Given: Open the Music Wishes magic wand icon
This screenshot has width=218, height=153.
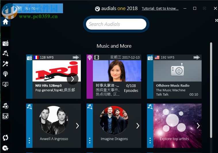Looking at the screenshot, I should pyautogui.click(x=5, y=64).
